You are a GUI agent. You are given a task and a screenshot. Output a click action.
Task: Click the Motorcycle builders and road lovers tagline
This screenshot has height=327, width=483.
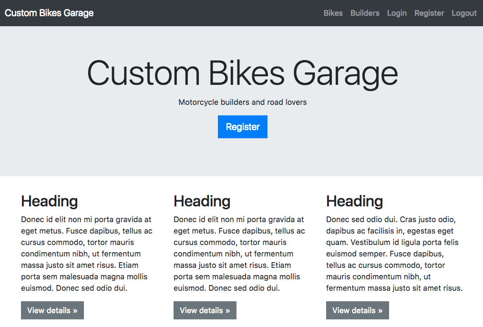point(242,102)
